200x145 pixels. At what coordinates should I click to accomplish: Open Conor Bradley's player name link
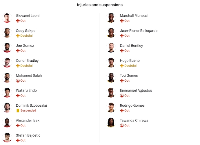coord(27,60)
